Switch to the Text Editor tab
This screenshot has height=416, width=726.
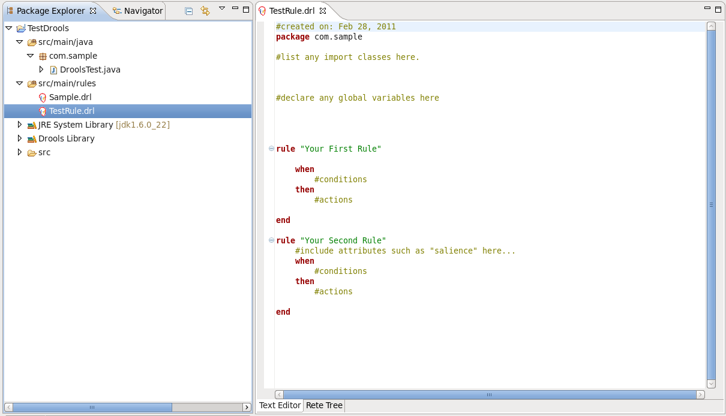point(280,405)
